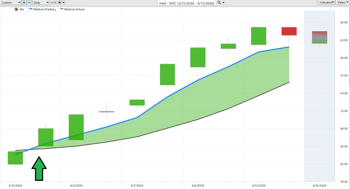
Task: Open the Daily interval dropdown
Action: [41, 3]
